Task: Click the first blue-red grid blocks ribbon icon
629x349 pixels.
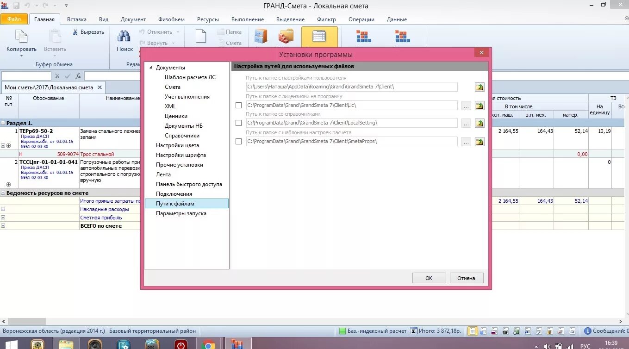Action: (x=363, y=37)
